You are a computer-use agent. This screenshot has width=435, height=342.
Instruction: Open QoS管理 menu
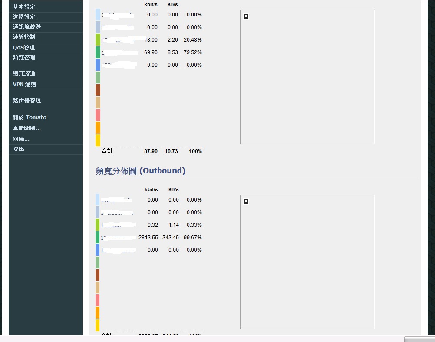pos(23,47)
